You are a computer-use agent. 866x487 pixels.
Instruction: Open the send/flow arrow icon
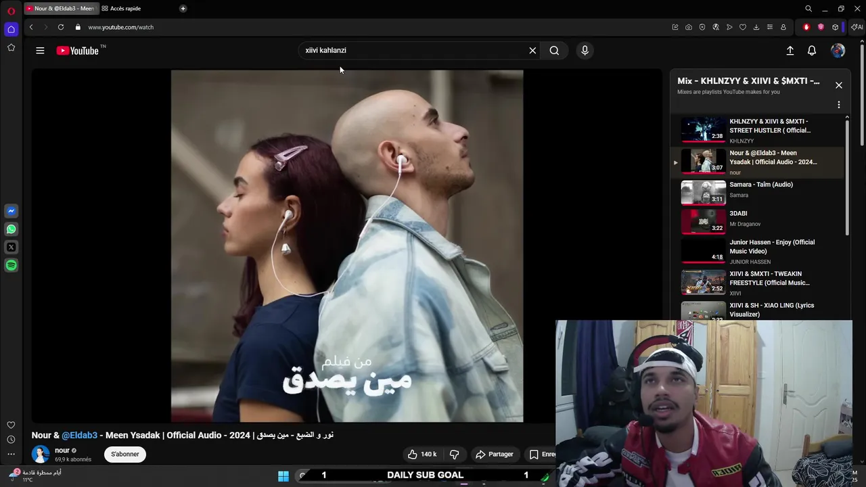click(x=729, y=27)
